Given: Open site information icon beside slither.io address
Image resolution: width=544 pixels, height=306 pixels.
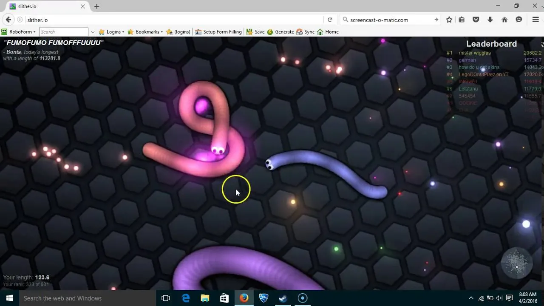Looking at the screenshot, I should (20, 20).
